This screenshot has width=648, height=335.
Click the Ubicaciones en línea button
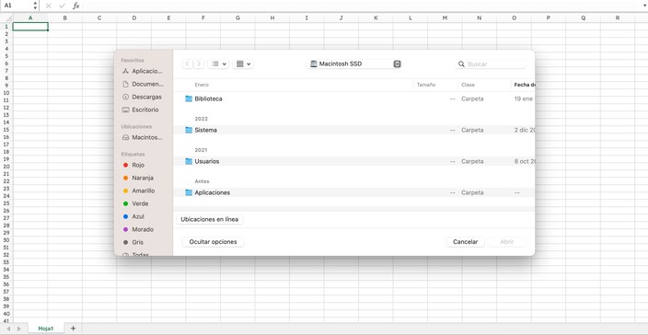(x=210, y=219)
